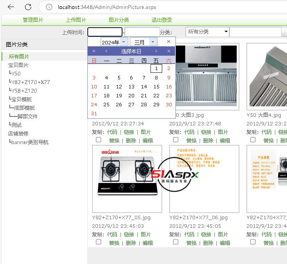Pick March 20 in the calendar
This screenshot has width=287, height=264.
tap(131, 96)
